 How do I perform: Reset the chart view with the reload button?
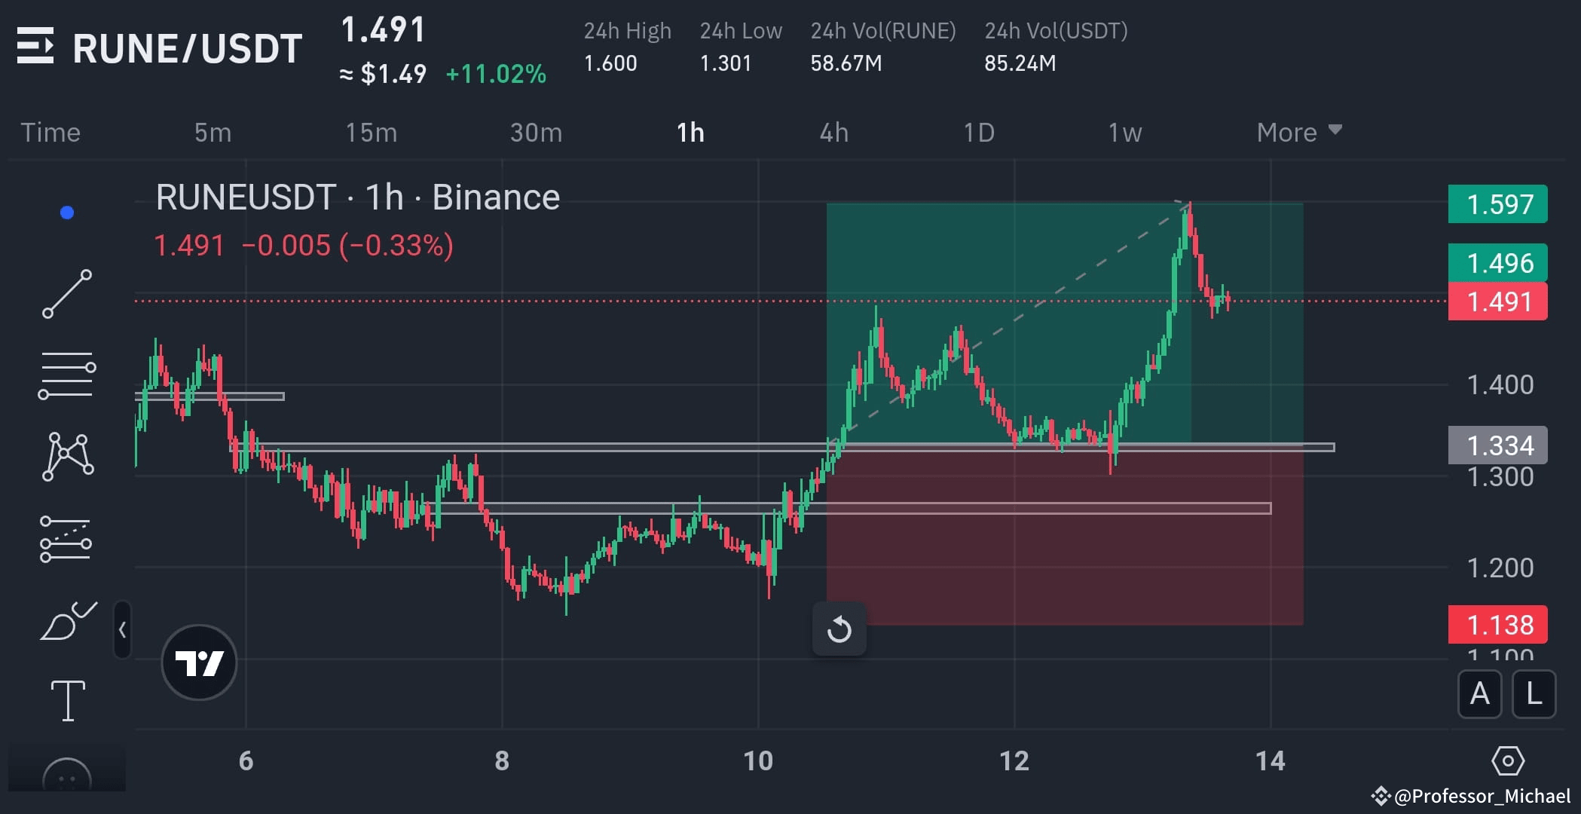(839, 630)
